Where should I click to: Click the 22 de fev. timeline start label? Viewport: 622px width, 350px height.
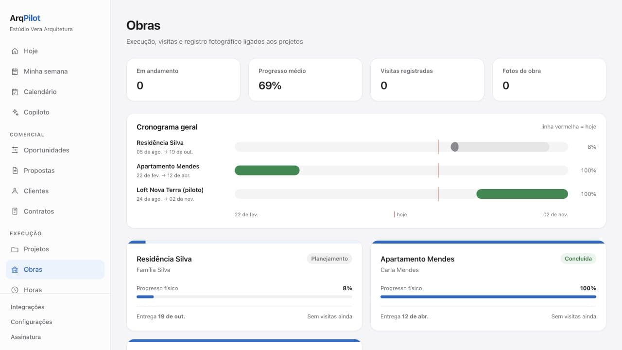coord(246,214)
